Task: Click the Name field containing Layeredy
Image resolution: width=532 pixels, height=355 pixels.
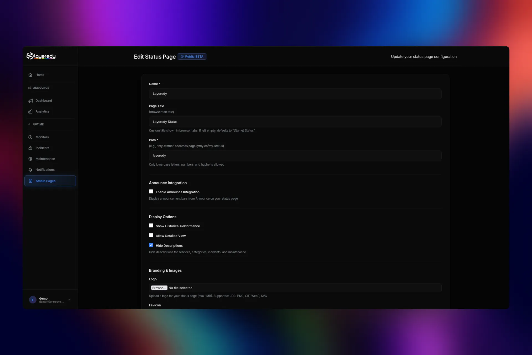Action: coord(295,93)
